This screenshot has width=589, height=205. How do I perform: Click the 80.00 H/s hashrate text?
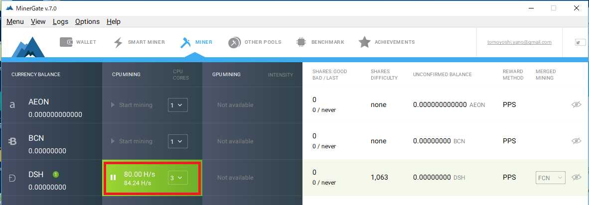pyautogui.click(x=140, y=175)
